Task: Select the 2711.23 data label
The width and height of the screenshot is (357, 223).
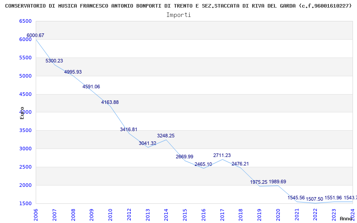Action: coord(222,156)
